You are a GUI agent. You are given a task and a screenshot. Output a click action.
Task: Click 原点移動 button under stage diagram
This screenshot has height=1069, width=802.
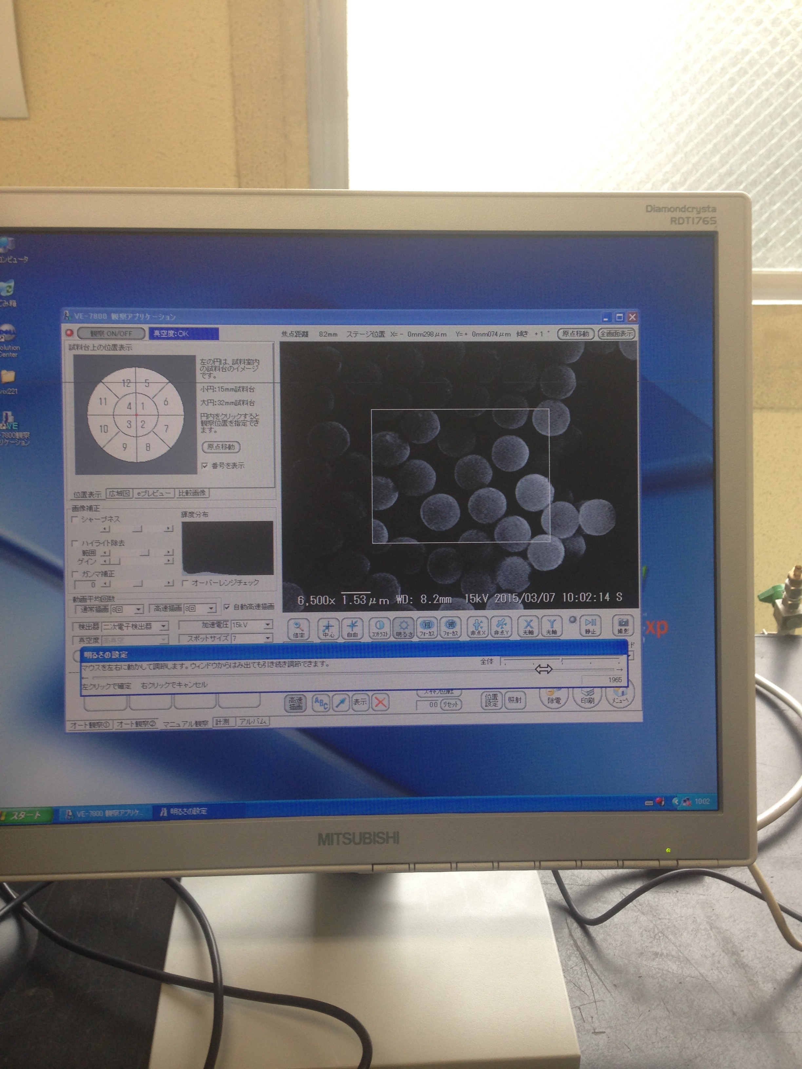pos(221,447)
